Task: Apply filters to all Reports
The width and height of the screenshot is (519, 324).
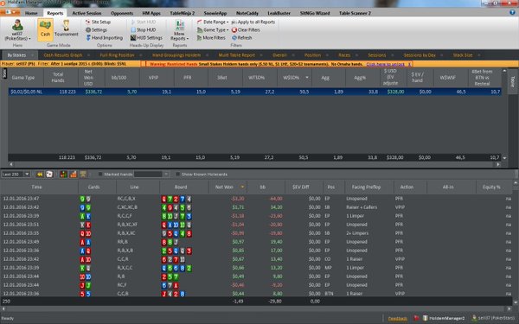Action: [x=253, y=22]
